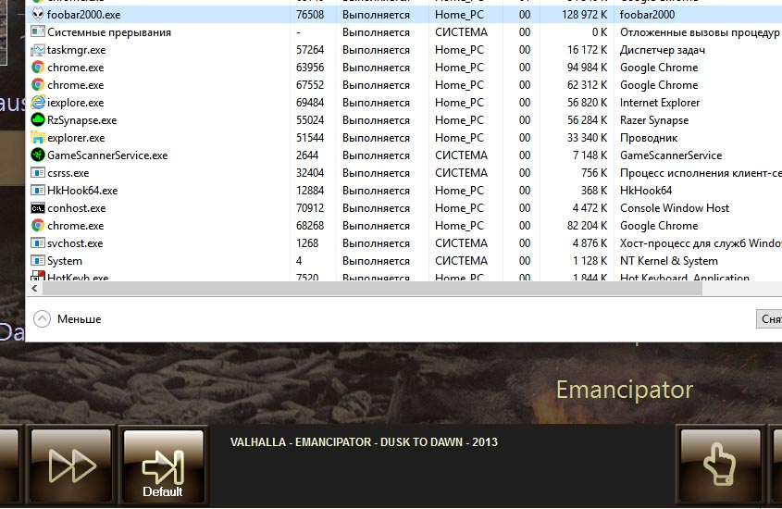This screenshot has width=782, height=509.
Task: Click the VALHALLA - EMANCIPATOR track title
Action: (x=364, y=442)
